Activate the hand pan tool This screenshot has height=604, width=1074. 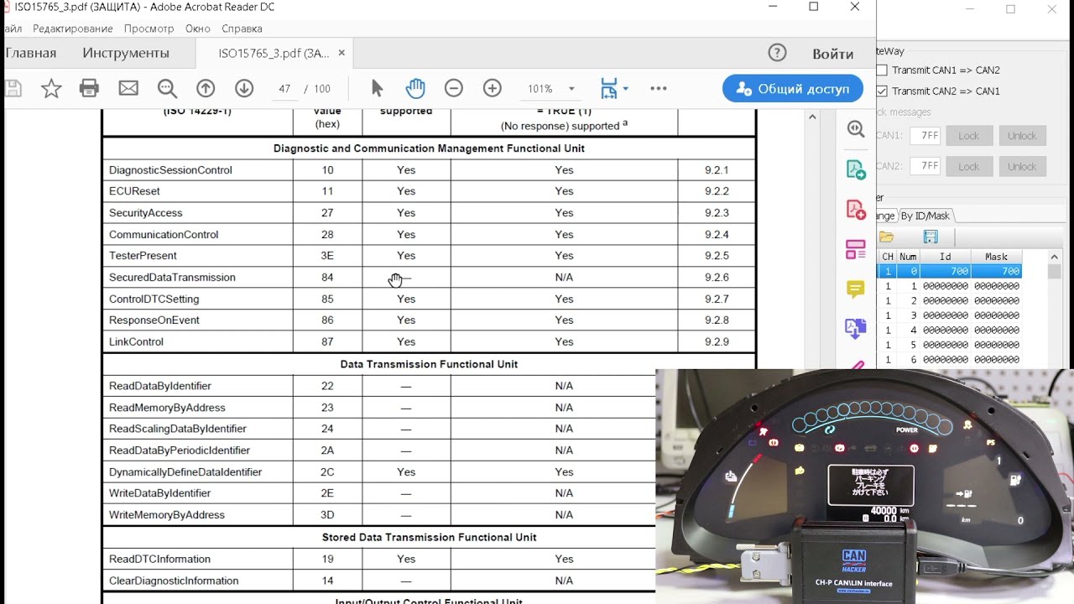[415, 88]
